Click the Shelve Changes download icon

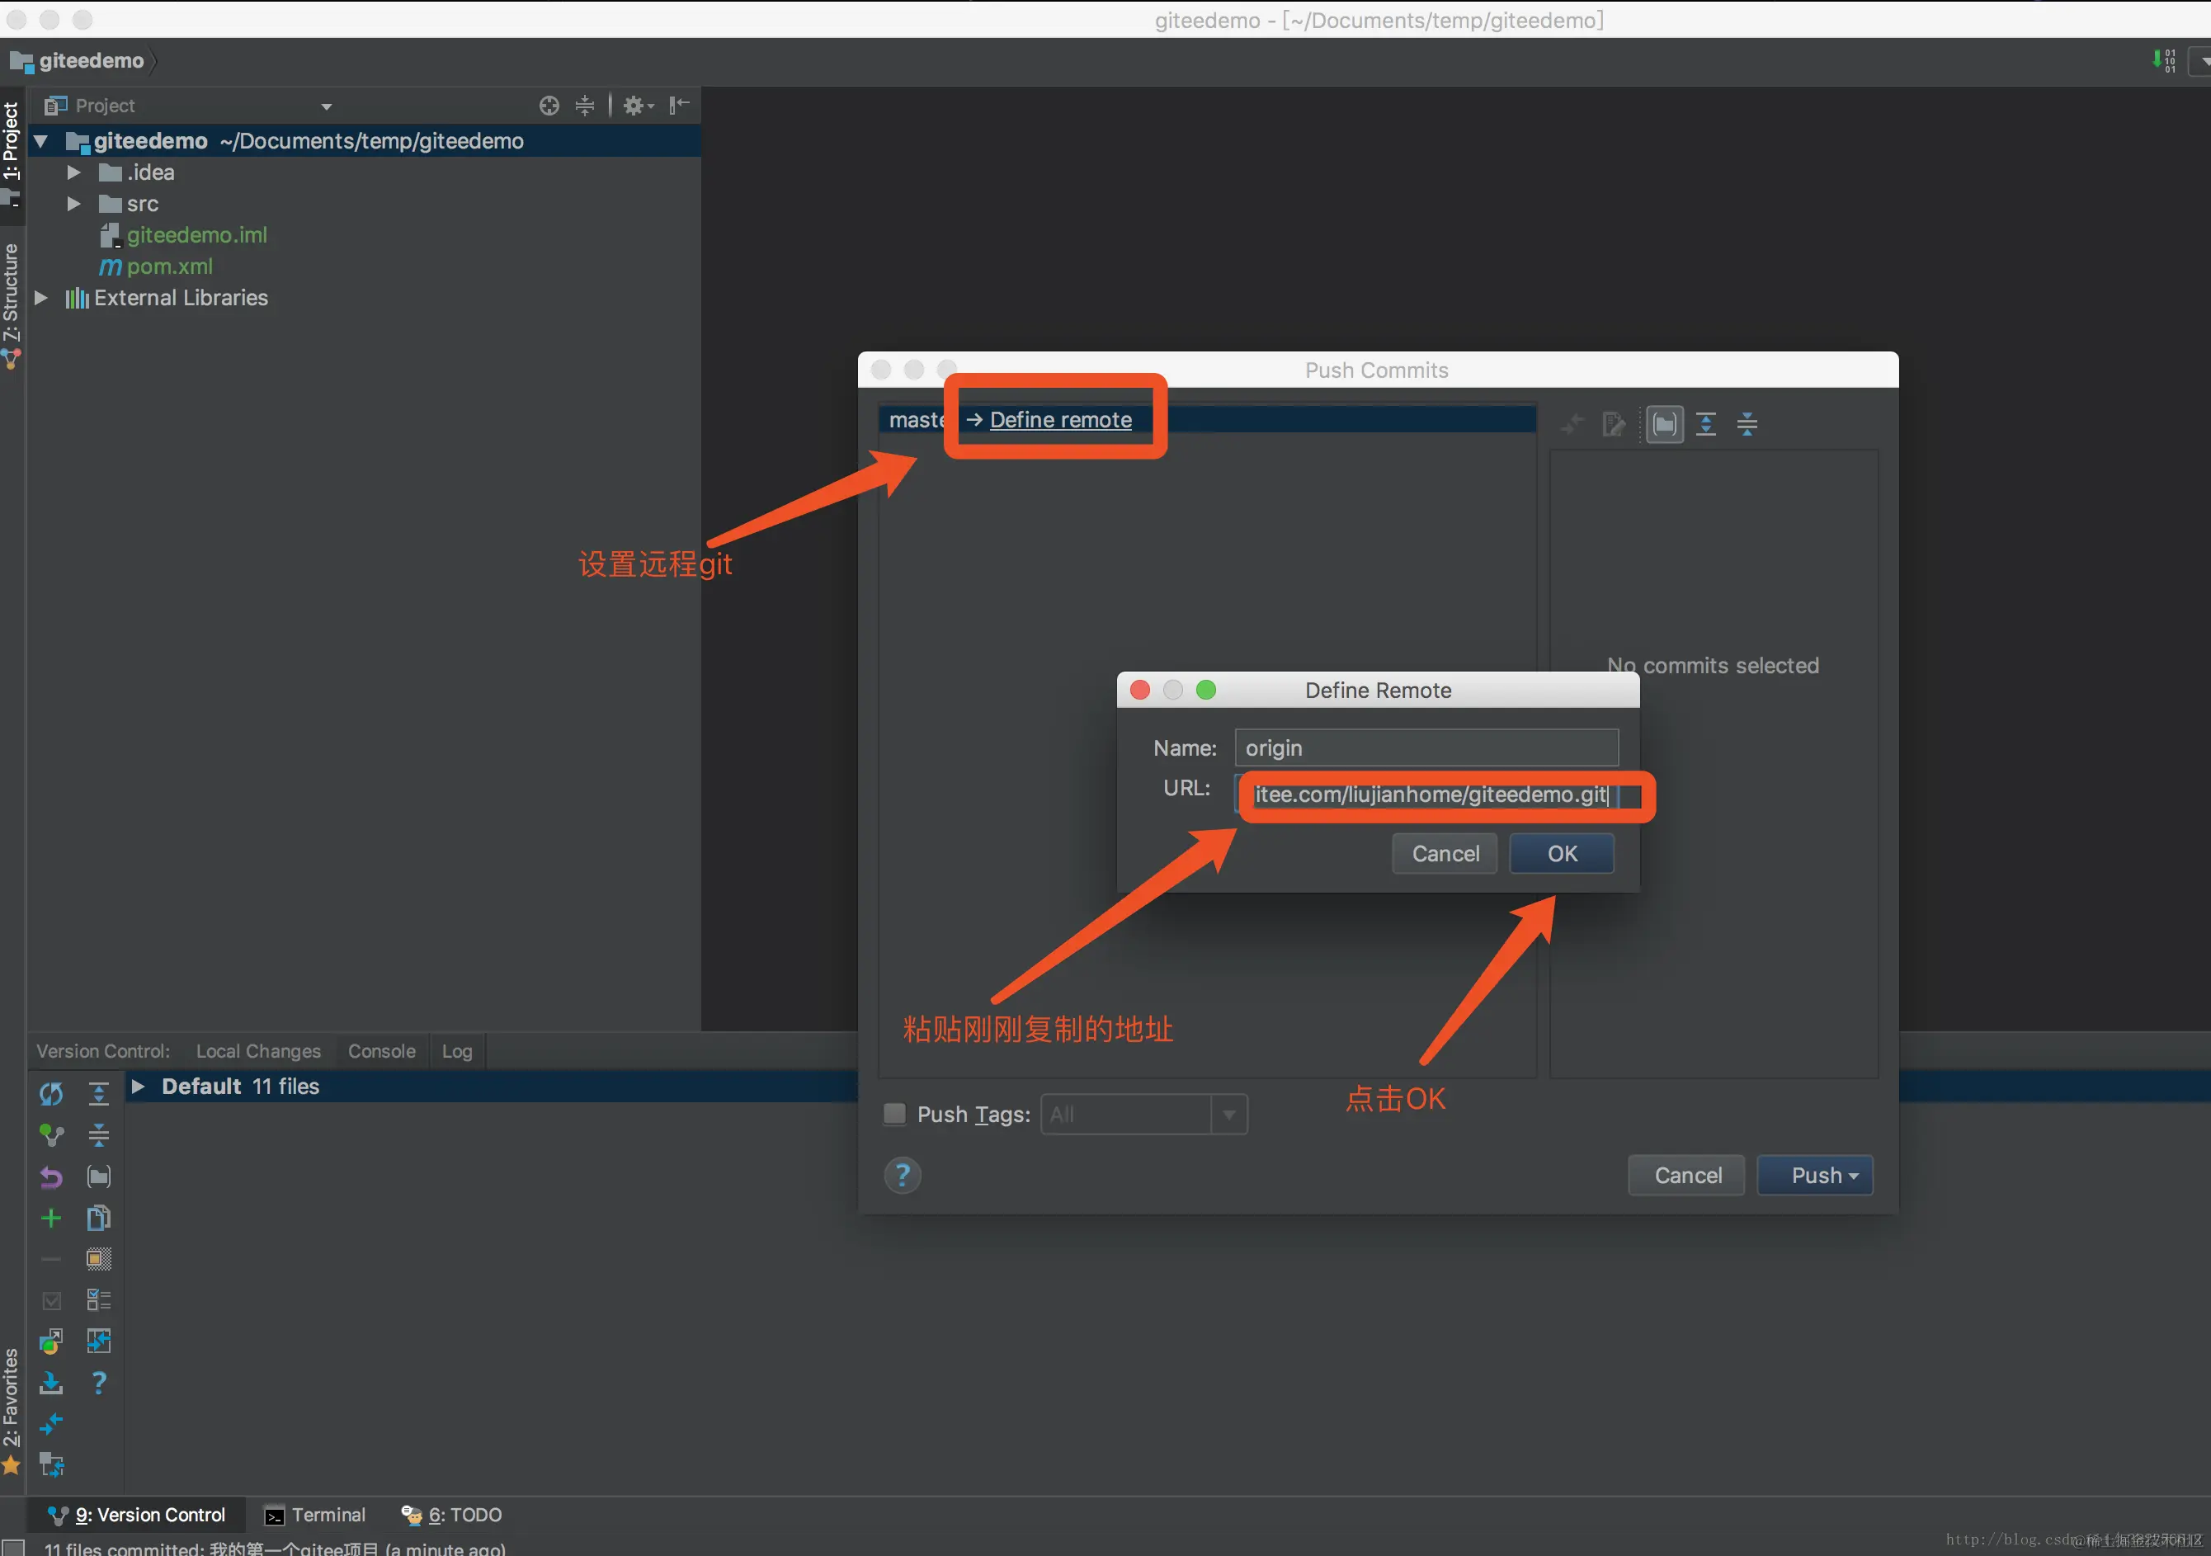[x=51, y=1384]
